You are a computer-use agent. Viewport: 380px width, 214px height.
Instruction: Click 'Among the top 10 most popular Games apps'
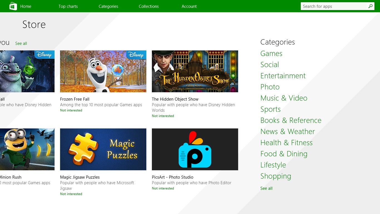101,105
